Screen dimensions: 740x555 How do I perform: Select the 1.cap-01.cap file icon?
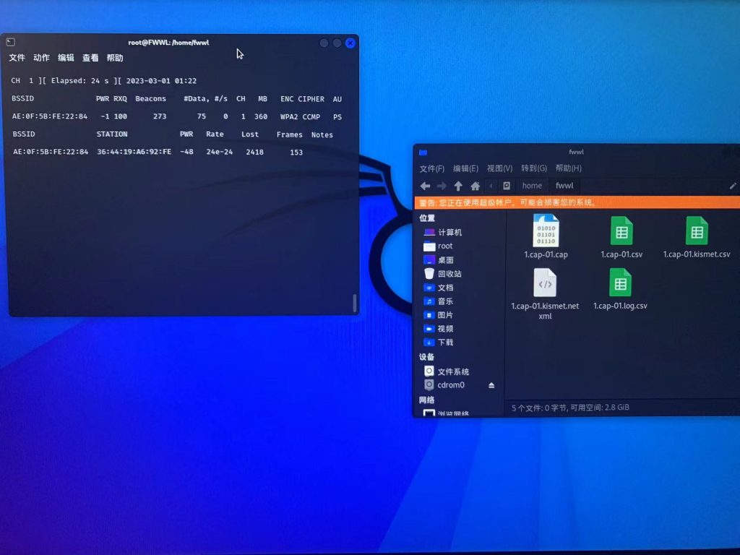(546, 231)
